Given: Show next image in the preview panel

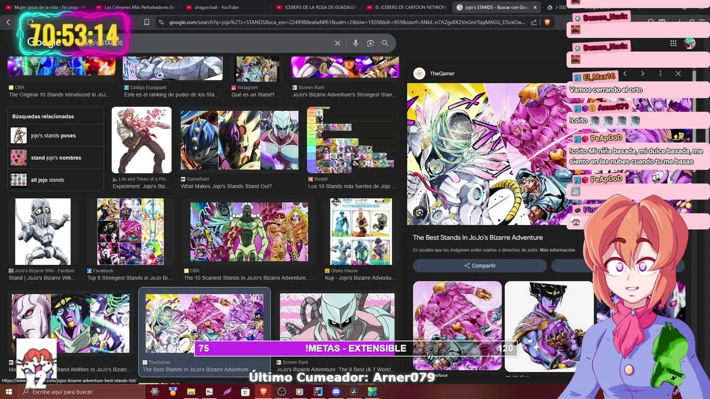Looking at the screenshot, I should click(642, 73).
